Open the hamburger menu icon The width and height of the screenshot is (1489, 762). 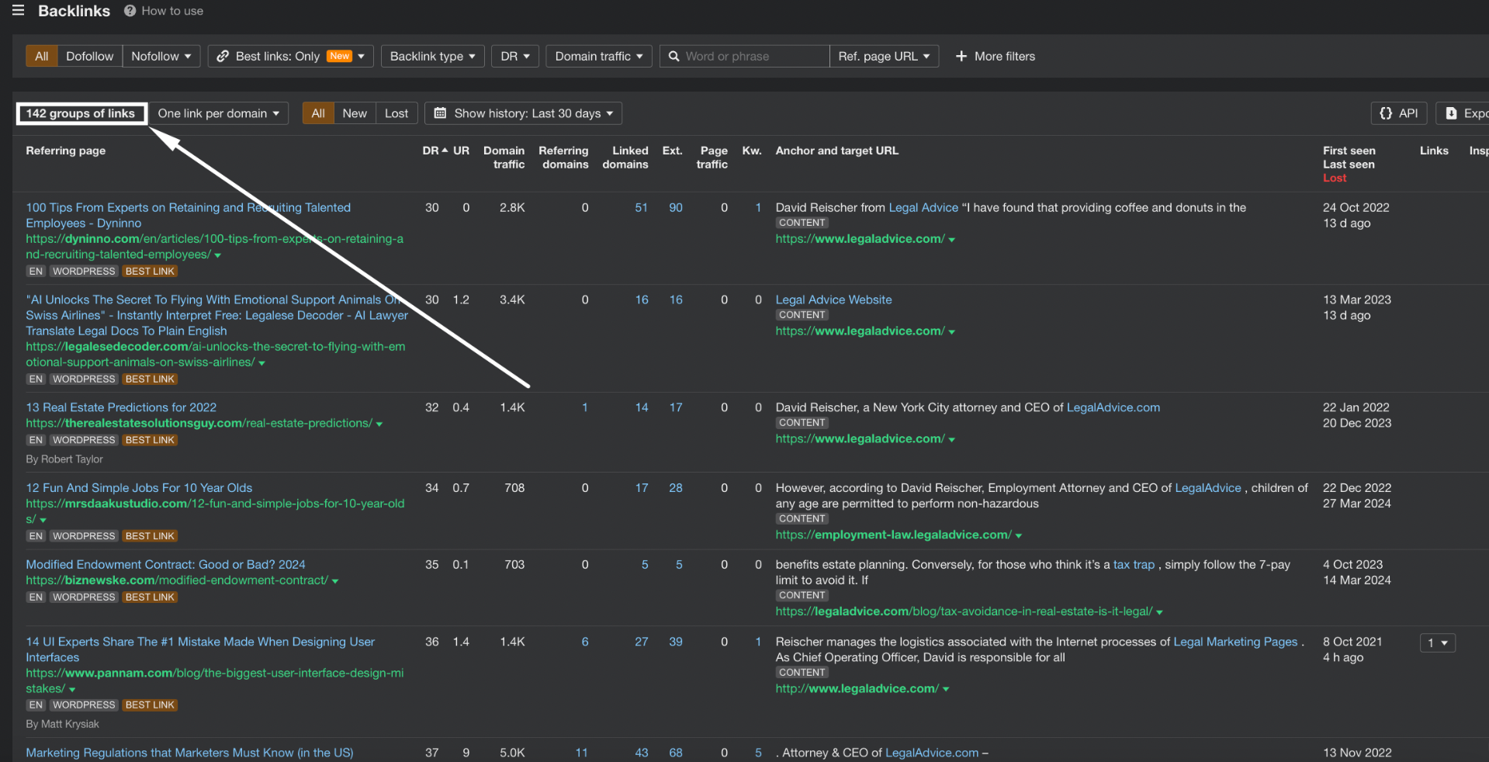pyautogui.click(x=19, y=10)
